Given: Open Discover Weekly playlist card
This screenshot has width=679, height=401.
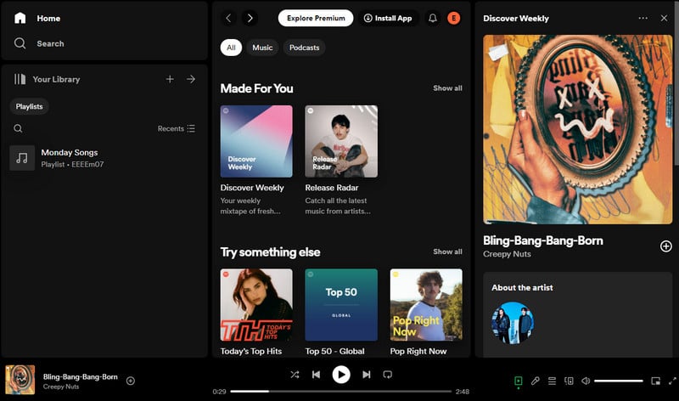Looking at the screenshot, I should [256, 161].
